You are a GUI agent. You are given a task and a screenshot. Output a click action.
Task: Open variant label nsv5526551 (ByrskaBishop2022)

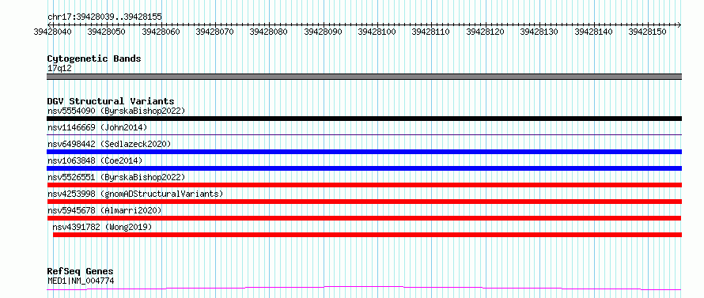click(116, 177)
